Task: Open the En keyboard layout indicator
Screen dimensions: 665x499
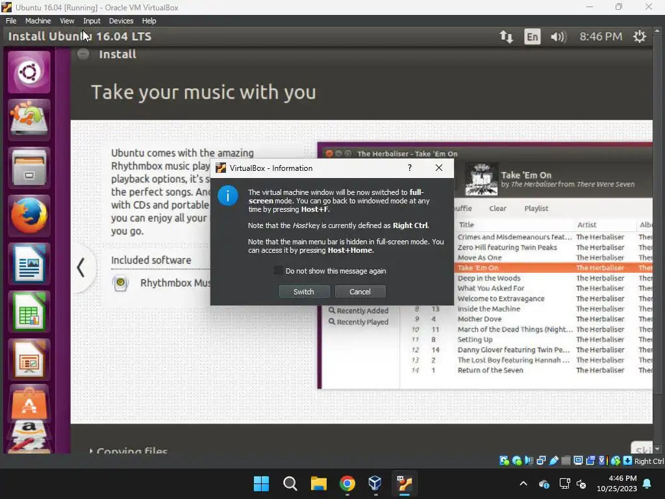Action: (533, 36)
